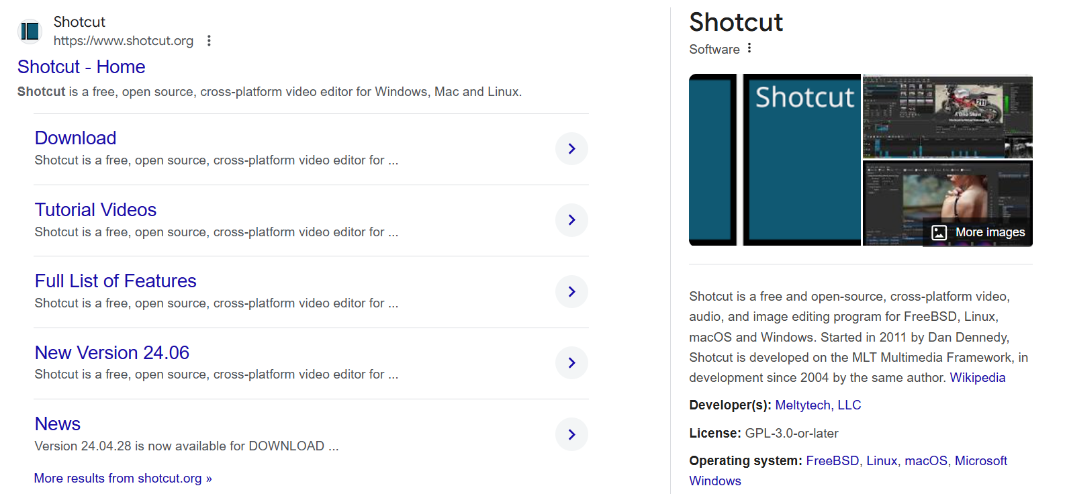Open the three-dot menu beside Software label
The width and height of the screenshot is (1065, 494).
(x=749, y=48)
